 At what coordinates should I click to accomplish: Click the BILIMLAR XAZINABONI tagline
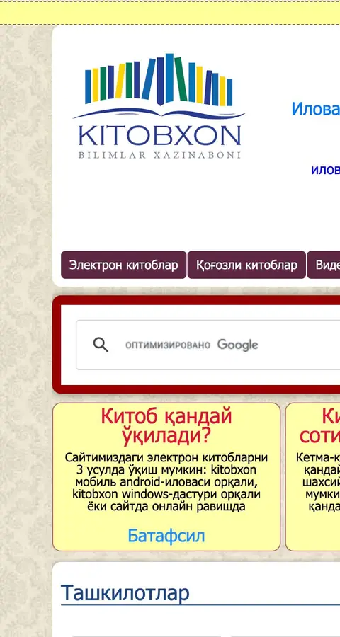[159, 155]
